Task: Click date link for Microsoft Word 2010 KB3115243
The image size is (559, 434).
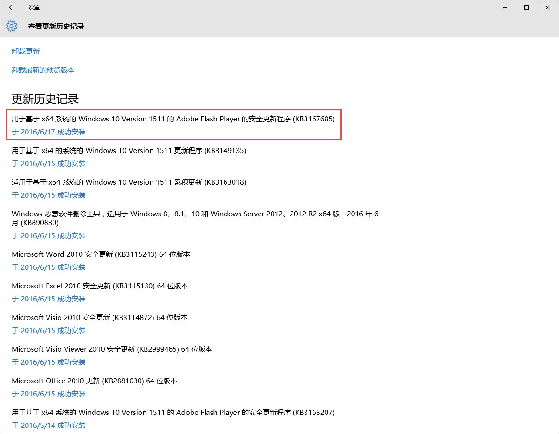Action: (48, 267)
